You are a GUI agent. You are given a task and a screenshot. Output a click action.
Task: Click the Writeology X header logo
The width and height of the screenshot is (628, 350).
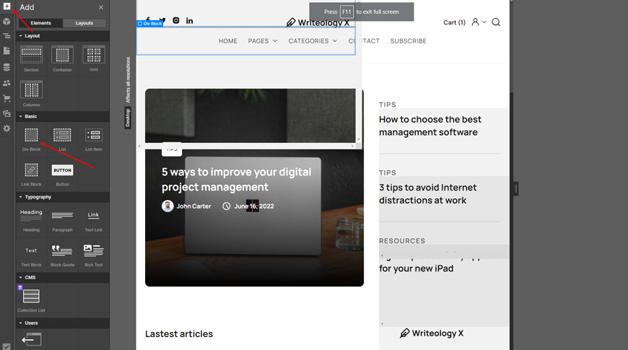click(x=318, y=22)
